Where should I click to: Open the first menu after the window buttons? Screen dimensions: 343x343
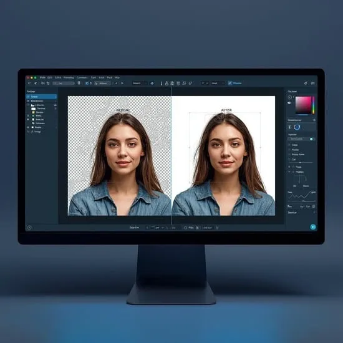42,77
